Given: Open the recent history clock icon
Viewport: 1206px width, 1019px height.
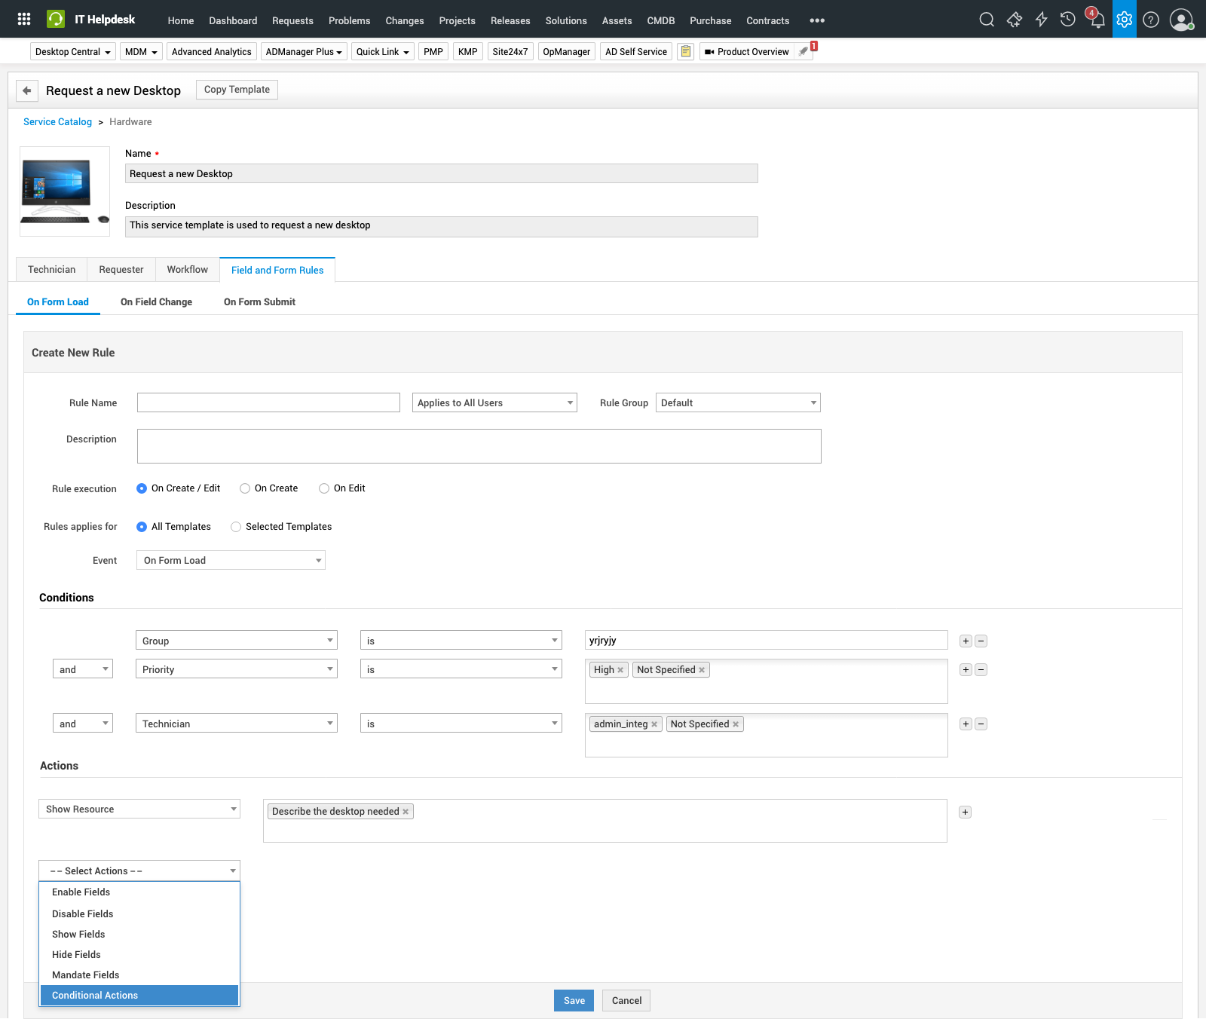Looking at the screenshot, I should [1067, 20].
